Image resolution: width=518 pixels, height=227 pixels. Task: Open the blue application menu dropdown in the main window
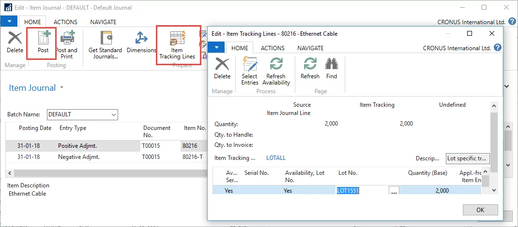(x=9, y=22)
